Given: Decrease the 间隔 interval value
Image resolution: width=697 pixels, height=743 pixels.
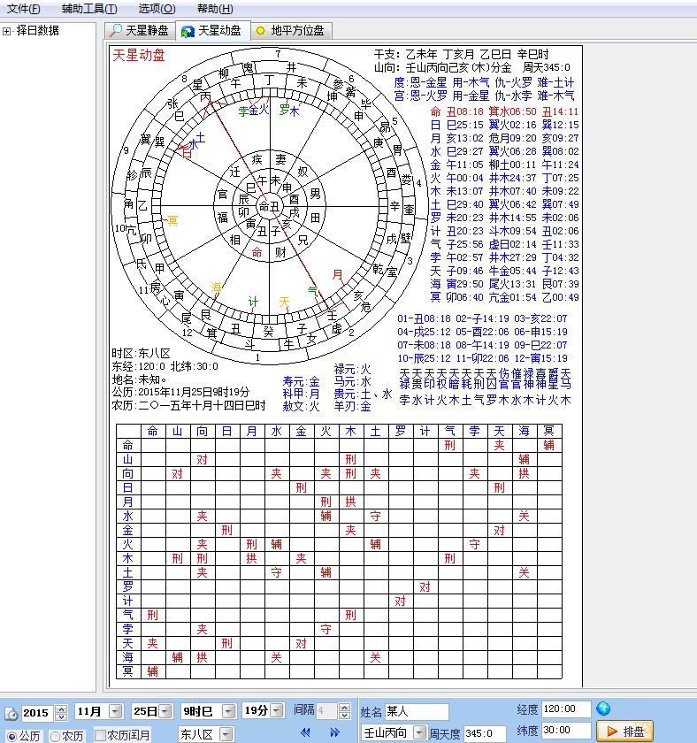Looking at the screenshot, I should 345,715.
